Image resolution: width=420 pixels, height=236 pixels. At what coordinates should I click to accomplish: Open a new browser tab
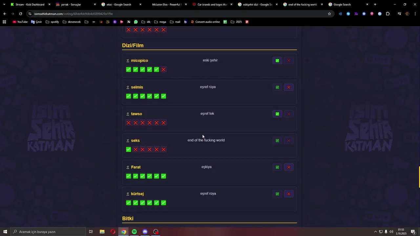[x=375, y=5]
